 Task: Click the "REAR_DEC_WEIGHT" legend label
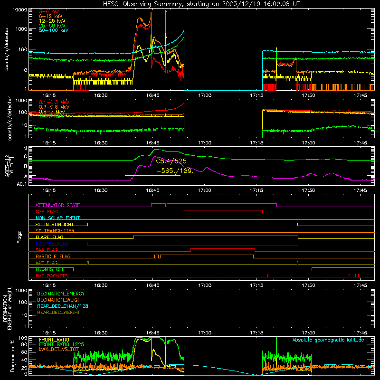[58, 313]
